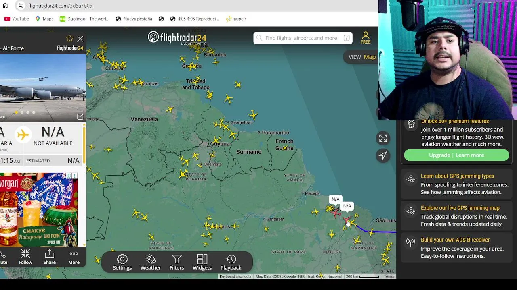Click the browser address bar URL
This screenshot has width=517, height=290.
click(x=60, y=6)
